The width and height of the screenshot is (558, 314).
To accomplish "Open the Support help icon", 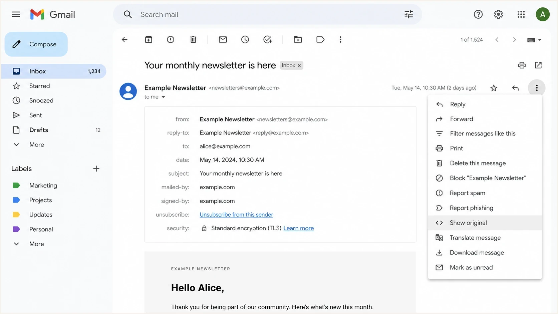I will (x=478, y=14).
